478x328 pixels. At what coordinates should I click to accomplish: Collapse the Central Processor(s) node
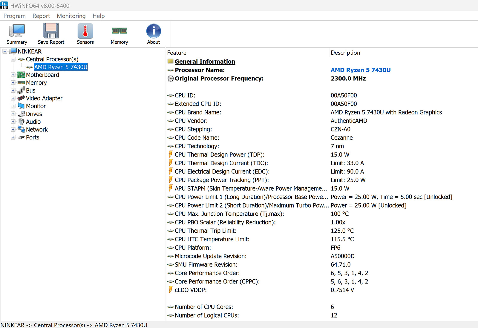[x=13, y=59]
